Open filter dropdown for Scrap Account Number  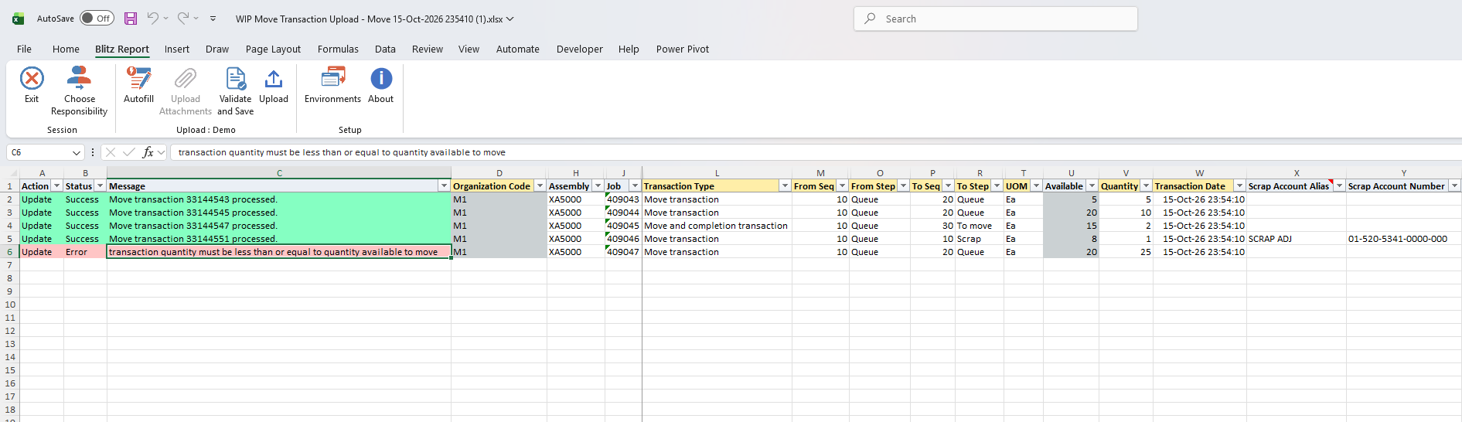coord(1454,186)
